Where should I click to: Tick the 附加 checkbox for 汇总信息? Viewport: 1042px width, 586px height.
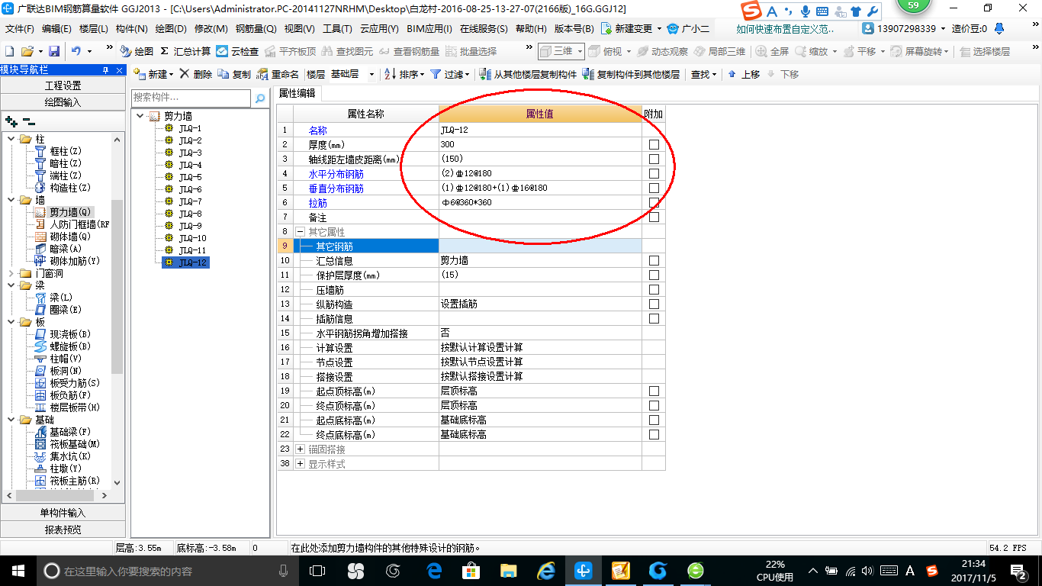pos(654,260)
